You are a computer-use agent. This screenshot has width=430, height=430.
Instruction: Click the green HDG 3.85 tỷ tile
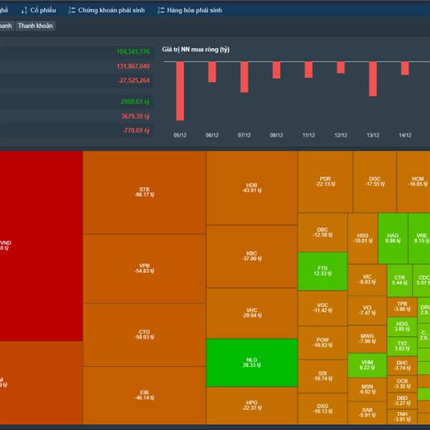[x=402, y=327]
